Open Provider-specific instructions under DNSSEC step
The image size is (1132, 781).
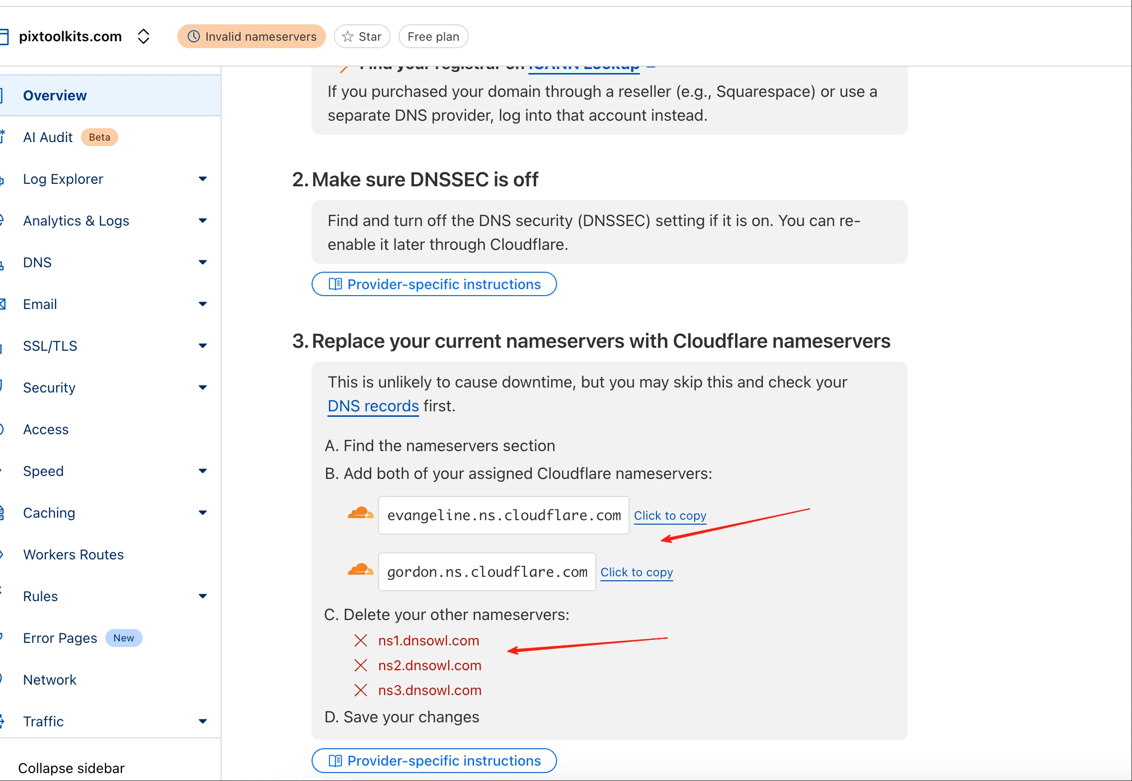(x=434, y=284)
